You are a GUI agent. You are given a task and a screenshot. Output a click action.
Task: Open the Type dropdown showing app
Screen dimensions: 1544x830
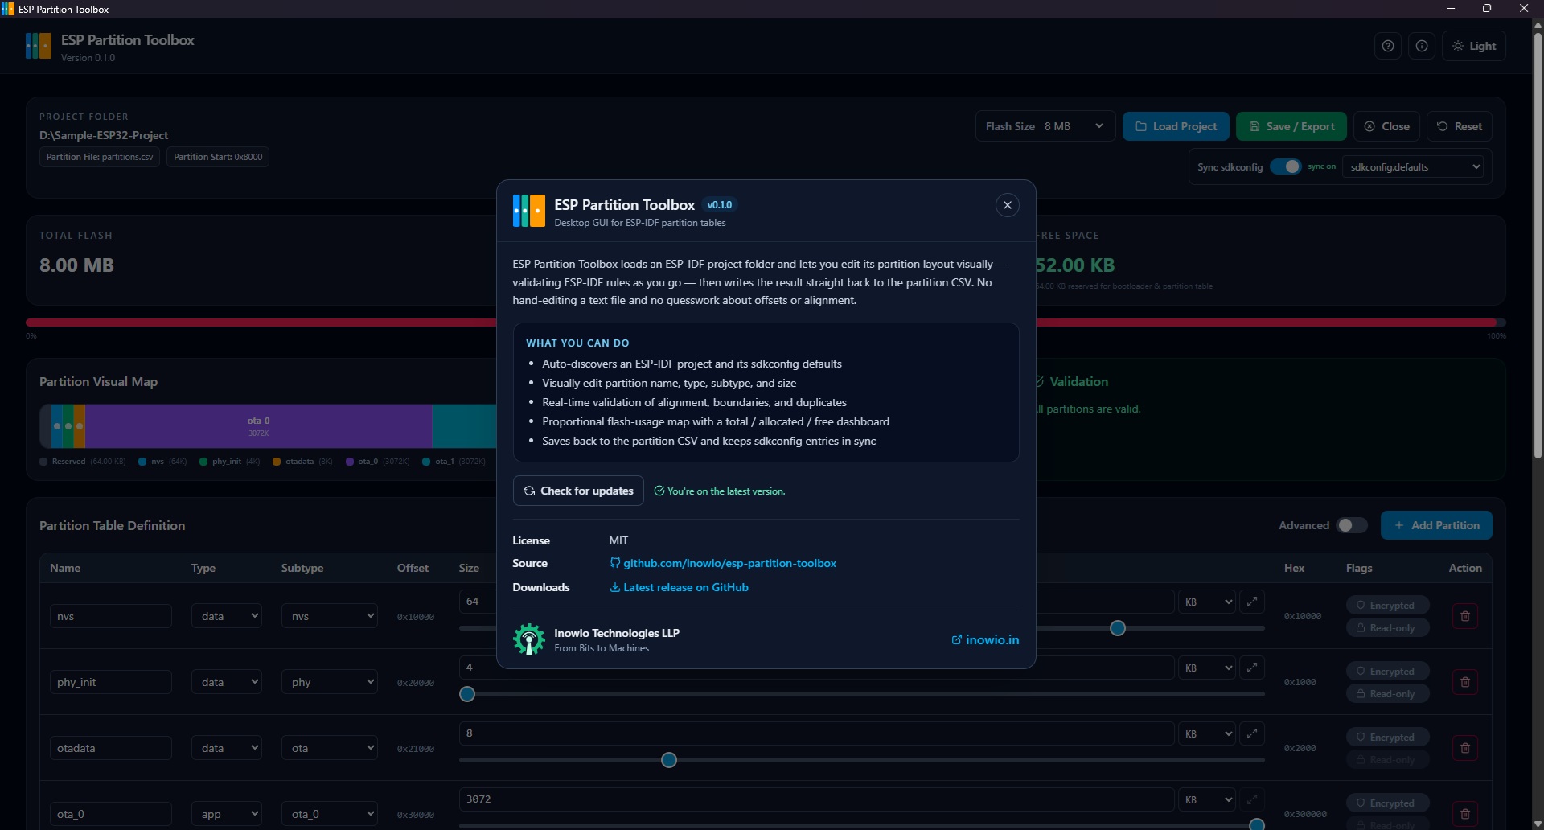click(x=227, y=814)
